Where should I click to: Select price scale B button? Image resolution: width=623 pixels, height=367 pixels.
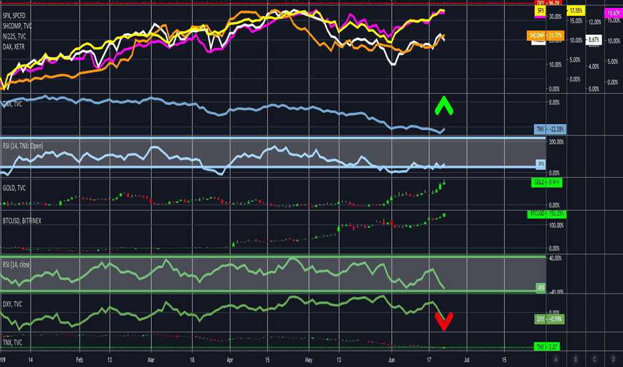pos(576,360)
